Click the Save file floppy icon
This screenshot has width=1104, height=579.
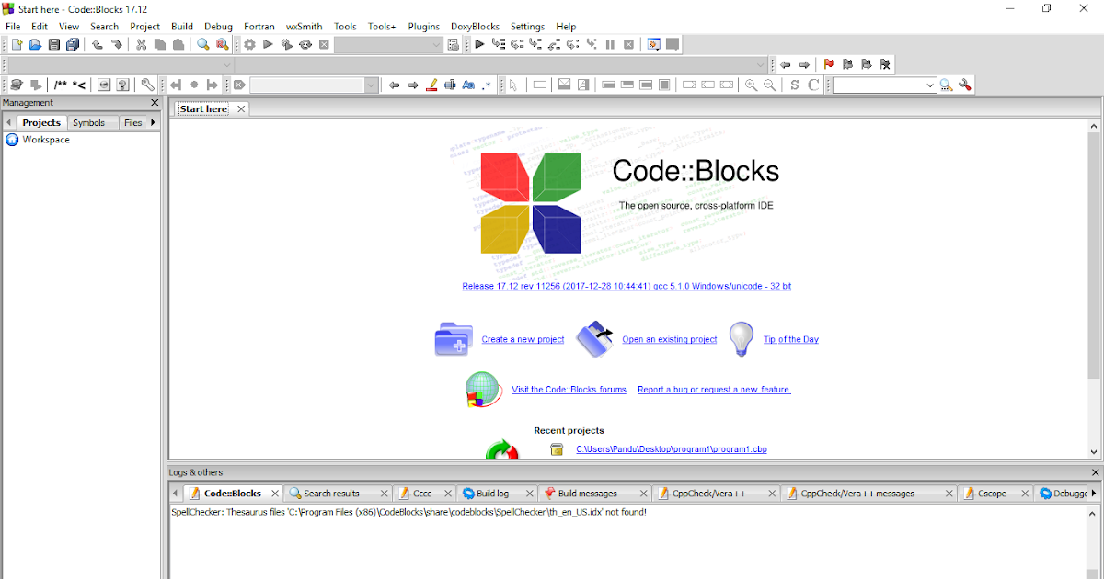(x=54, y=44)
